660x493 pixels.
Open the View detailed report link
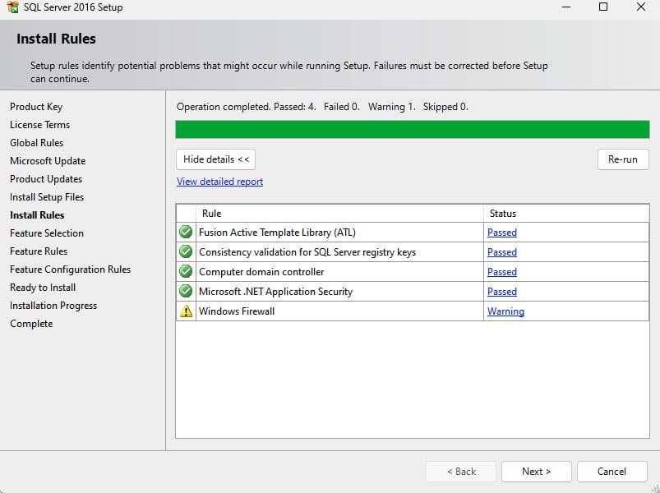click(219, 182)
